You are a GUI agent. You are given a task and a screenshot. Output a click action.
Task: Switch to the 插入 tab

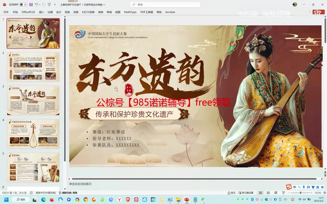pos(41,12)
